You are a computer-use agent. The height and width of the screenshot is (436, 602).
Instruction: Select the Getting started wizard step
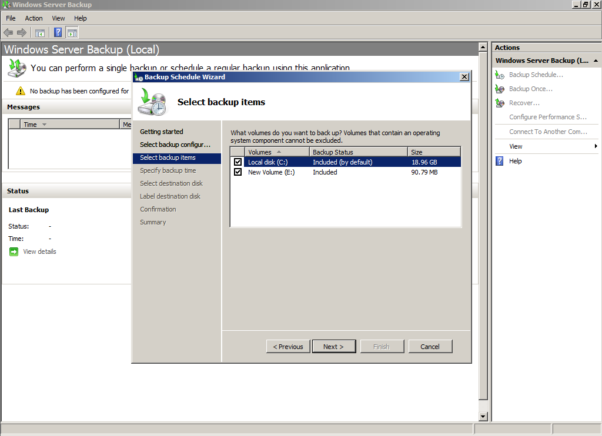click(x=161, y=132)
